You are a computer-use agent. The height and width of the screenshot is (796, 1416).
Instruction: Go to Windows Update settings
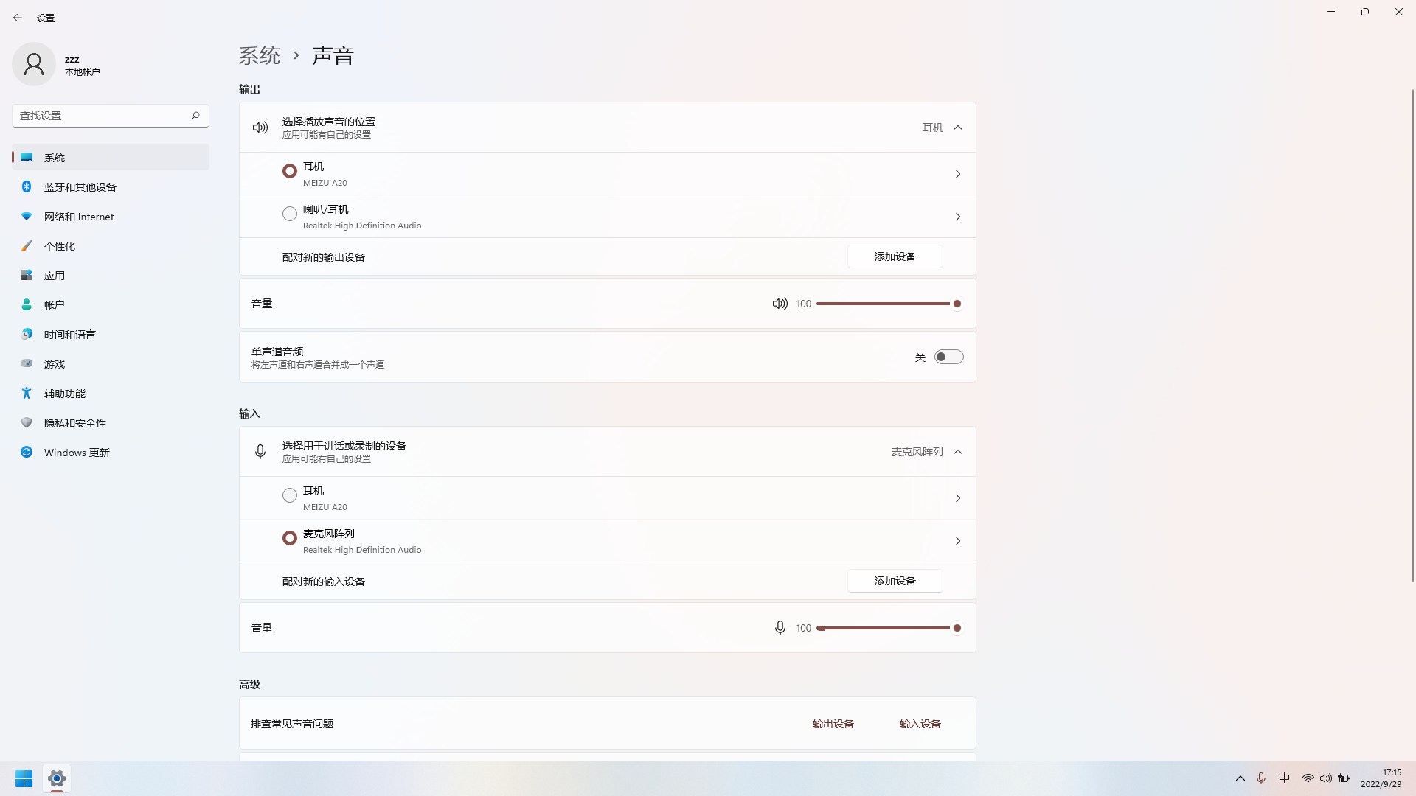[77, 453]
